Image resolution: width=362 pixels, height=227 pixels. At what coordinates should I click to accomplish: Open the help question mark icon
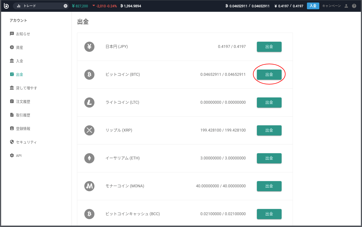(354, 6)
